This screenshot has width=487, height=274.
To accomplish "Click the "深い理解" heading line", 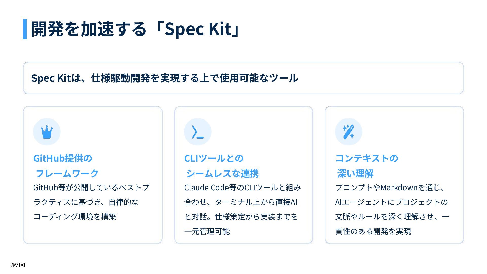I will point(355,174).
